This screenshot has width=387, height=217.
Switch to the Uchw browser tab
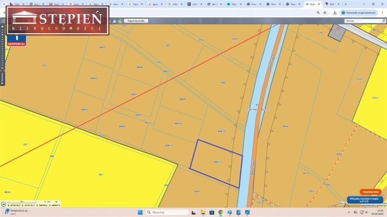click(x=195, y=4)
